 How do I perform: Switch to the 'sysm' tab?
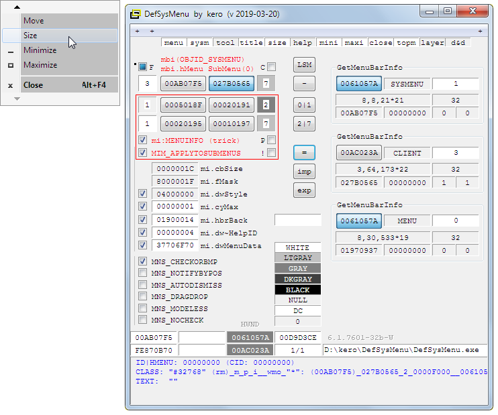pyautogui.click(x=199, y=43)
